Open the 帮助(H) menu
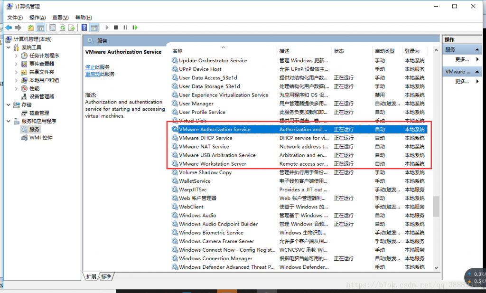 pyautogui.click(x=84, y=18)
